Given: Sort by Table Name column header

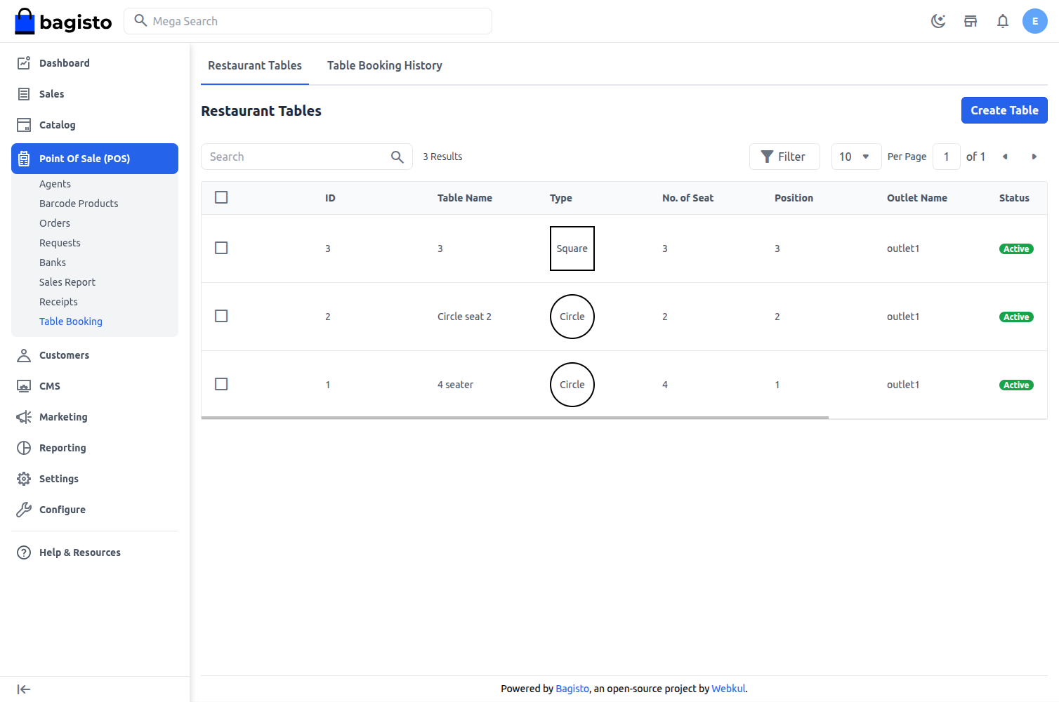Looking at the screenshot, I should coord(465,198).
